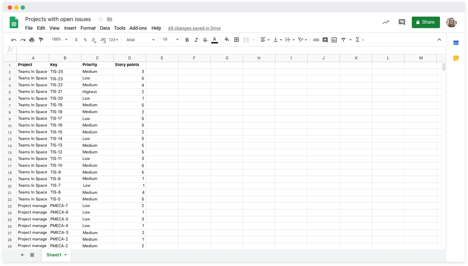Open the Format menu
This screenshot has width=468, height=266.
click(x=88, y=28)
